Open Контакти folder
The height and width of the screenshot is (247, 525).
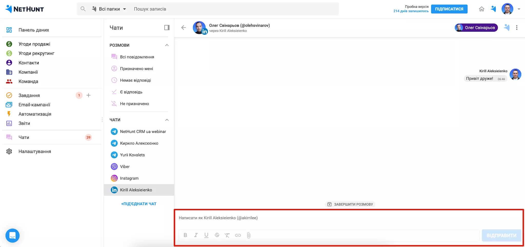[x=29, y=63]
